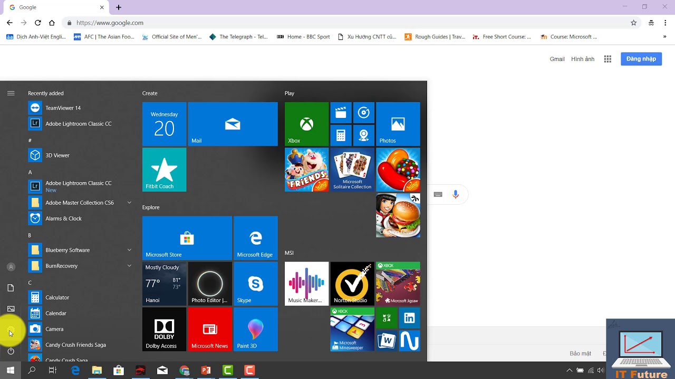Open Alarms & Clock from the app list
The height and width of the screenshot is (379, 675).
[x=80, y=218]
